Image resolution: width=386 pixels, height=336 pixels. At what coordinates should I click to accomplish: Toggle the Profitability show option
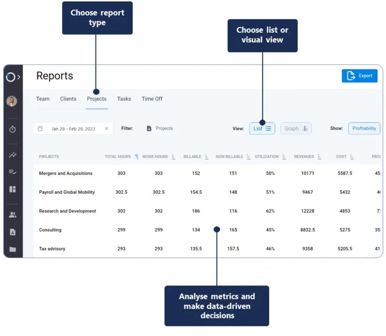[364, 128]
